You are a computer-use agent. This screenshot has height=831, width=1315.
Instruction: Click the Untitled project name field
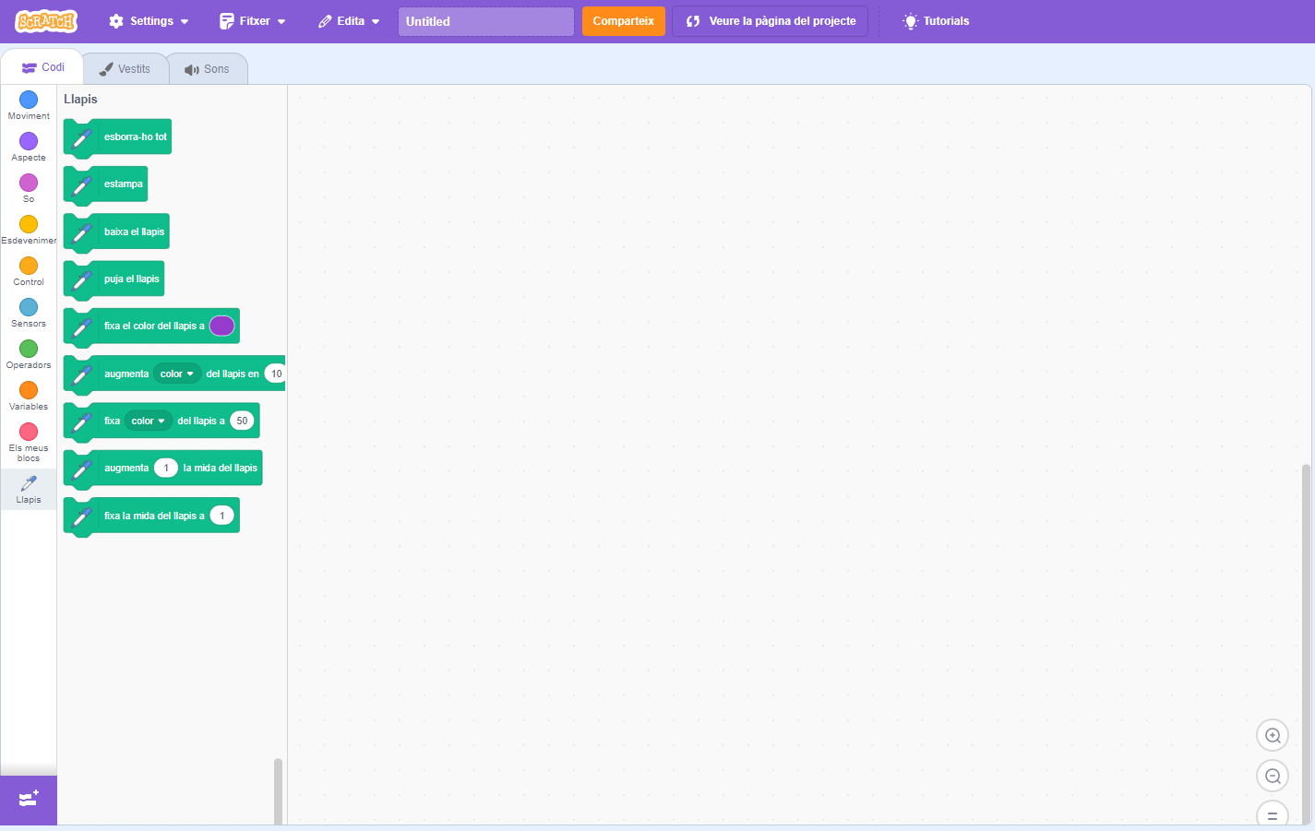click(x=485, y=21)
